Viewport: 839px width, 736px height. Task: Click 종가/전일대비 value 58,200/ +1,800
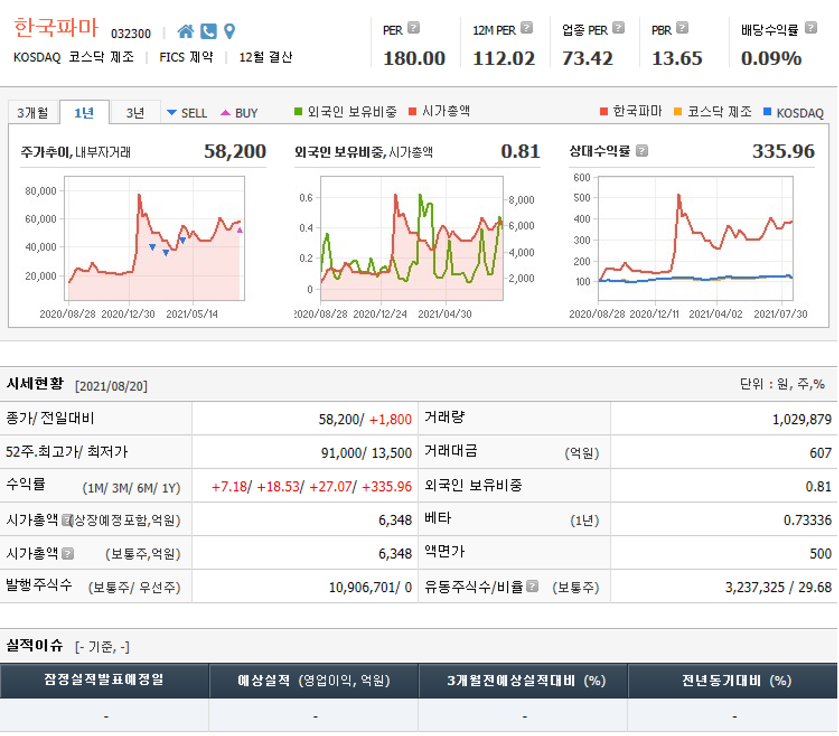(365, 419)
